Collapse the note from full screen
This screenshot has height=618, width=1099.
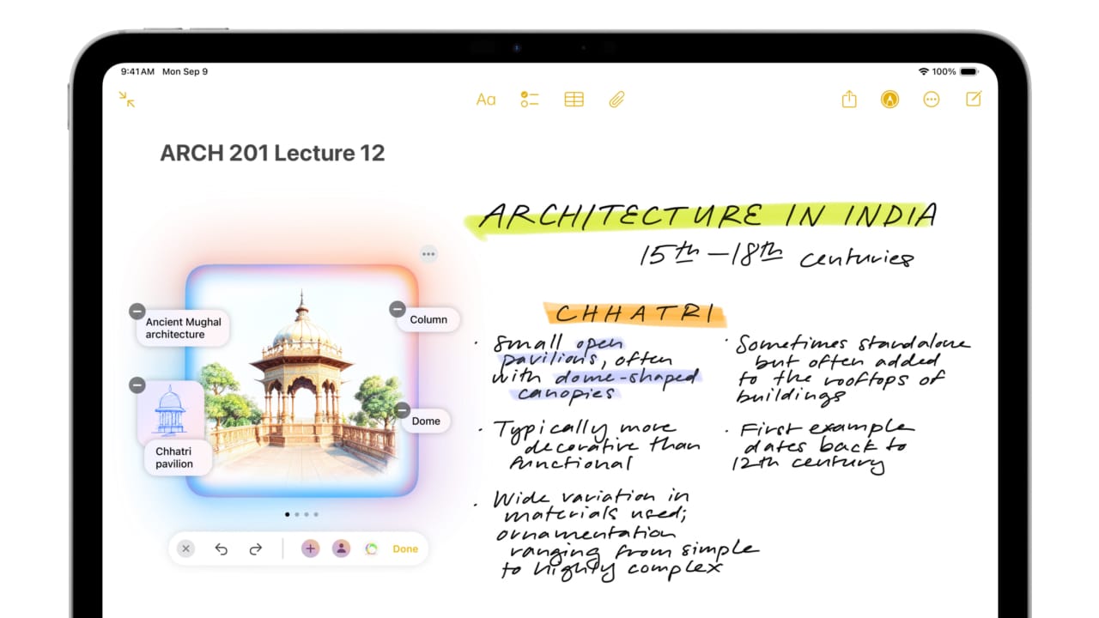[127, 100]
